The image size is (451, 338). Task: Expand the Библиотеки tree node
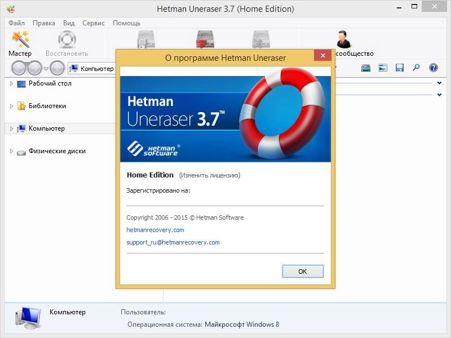[x=11, y=106]
